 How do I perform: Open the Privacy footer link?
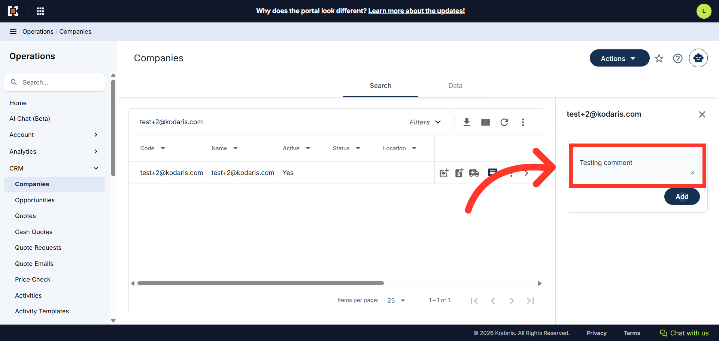[597, 333]
